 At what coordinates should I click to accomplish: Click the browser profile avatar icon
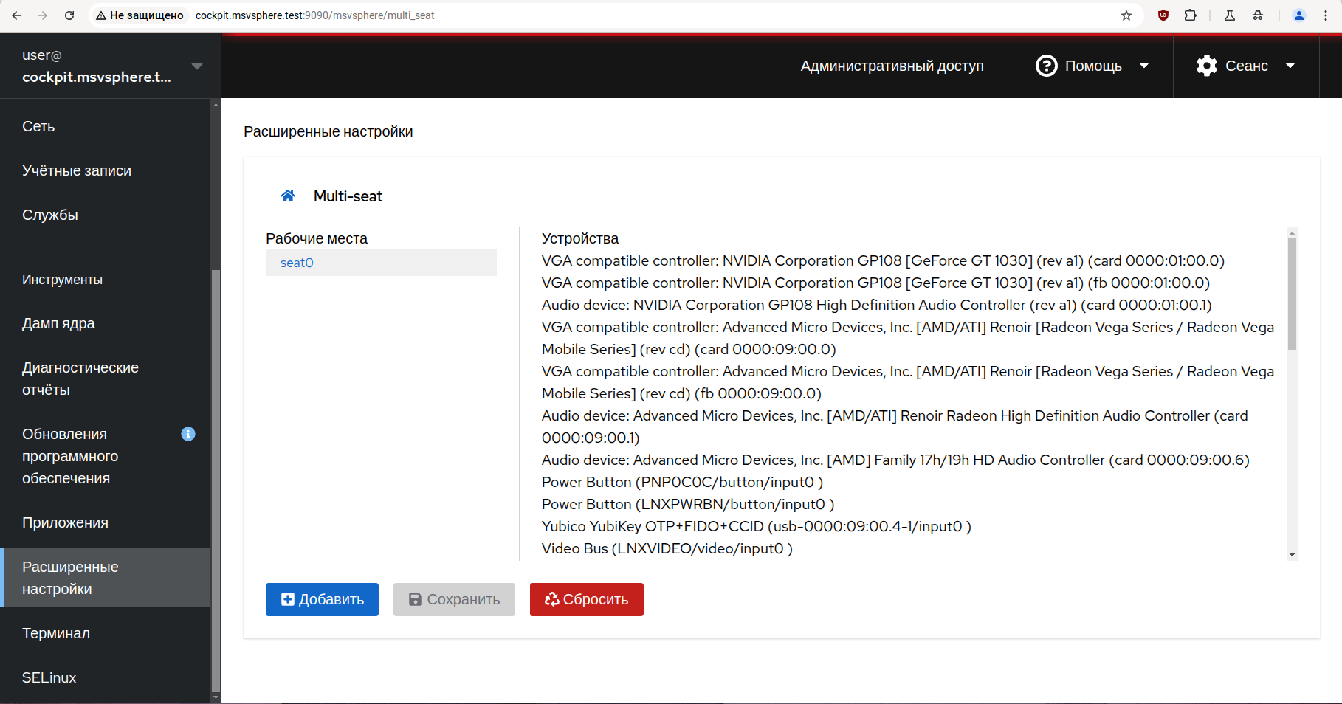pos(1299,15)
